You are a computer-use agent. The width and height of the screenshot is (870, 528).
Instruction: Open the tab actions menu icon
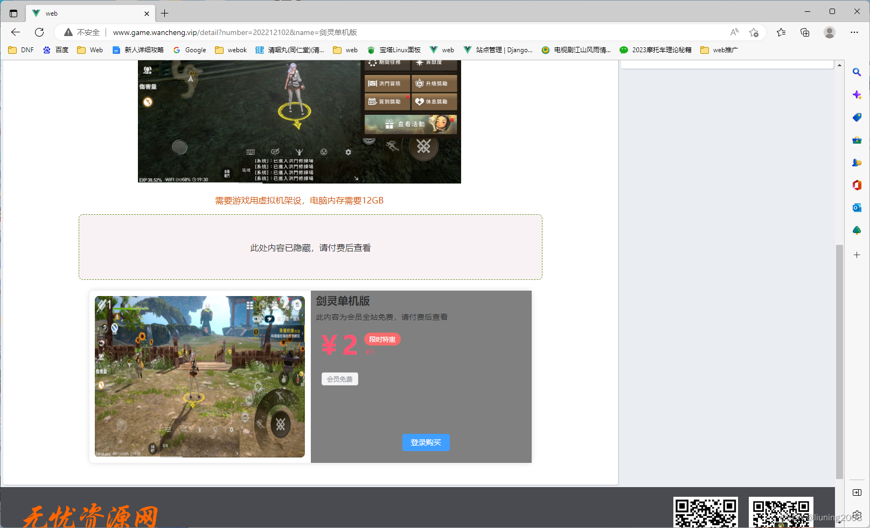[x=13, y=13]
